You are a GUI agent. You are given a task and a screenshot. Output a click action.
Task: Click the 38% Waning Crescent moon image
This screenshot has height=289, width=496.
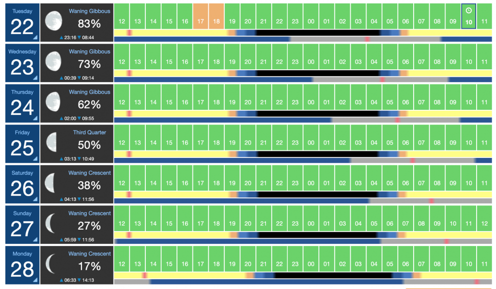50,183
